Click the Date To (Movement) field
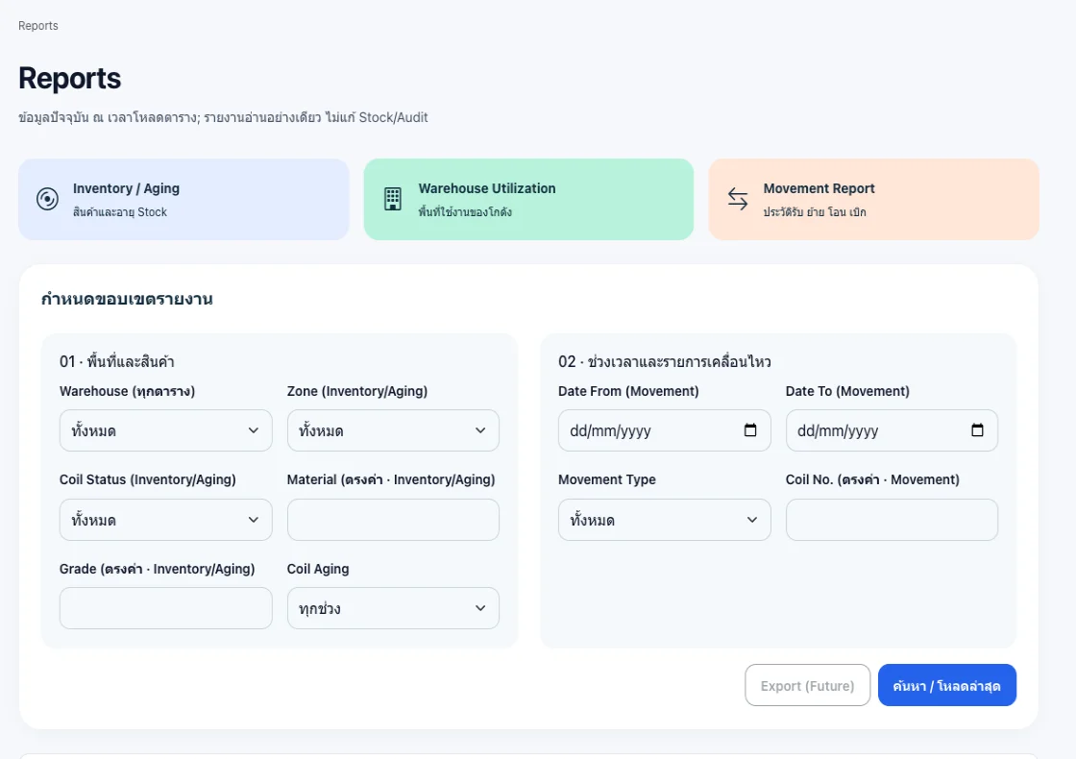The image size is (1076, 759). (892, 430)
